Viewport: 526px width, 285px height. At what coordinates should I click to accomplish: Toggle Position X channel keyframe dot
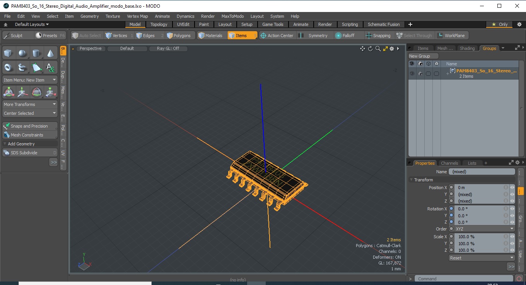(x=451, y=188)
